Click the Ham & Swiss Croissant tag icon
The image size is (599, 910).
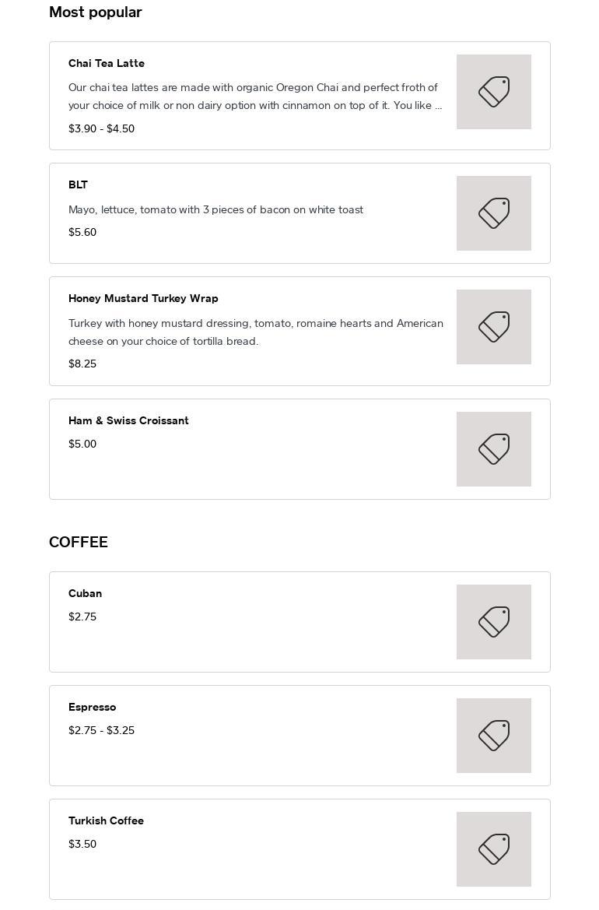point(493,449)
